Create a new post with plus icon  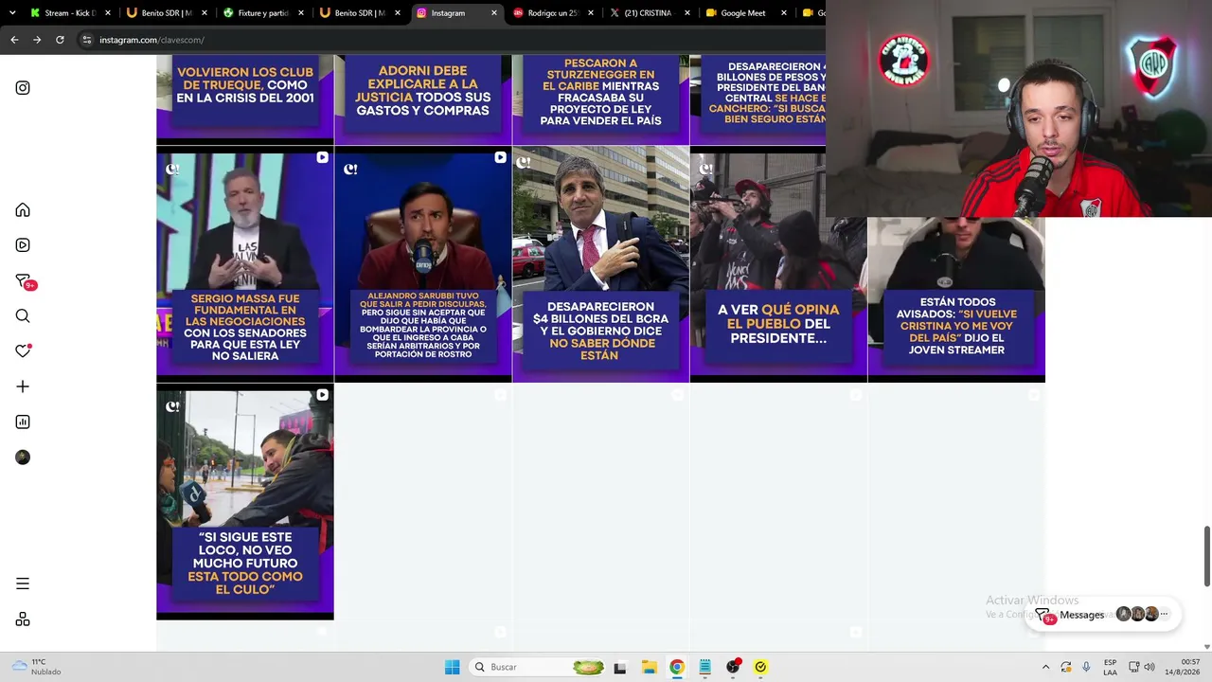(x=23, y=386)
